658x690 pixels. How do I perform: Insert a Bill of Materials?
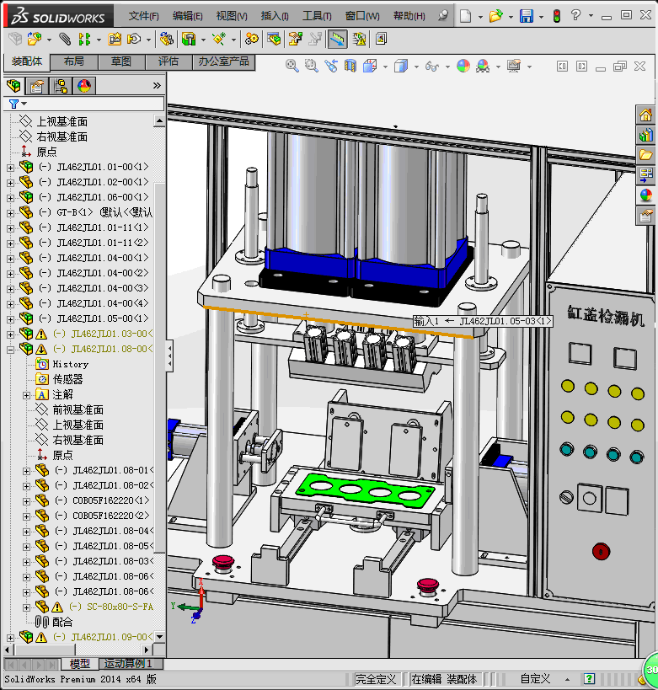point(274,39)
